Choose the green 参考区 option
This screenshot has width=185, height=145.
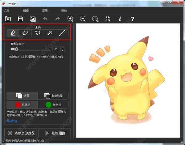53,105
